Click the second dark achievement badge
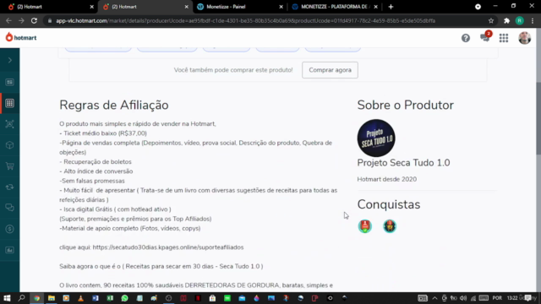This screenshot has height=304, width=541. 390,226
